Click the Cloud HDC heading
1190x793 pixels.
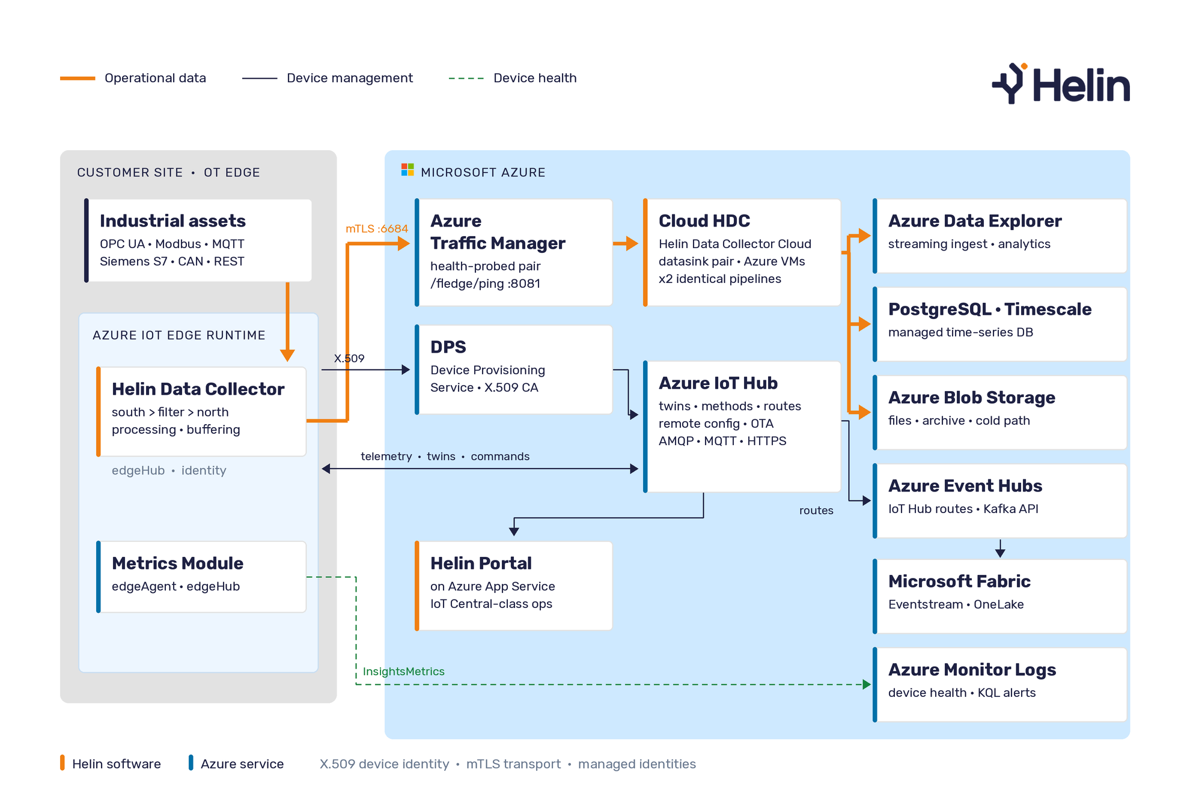(704, 221)
